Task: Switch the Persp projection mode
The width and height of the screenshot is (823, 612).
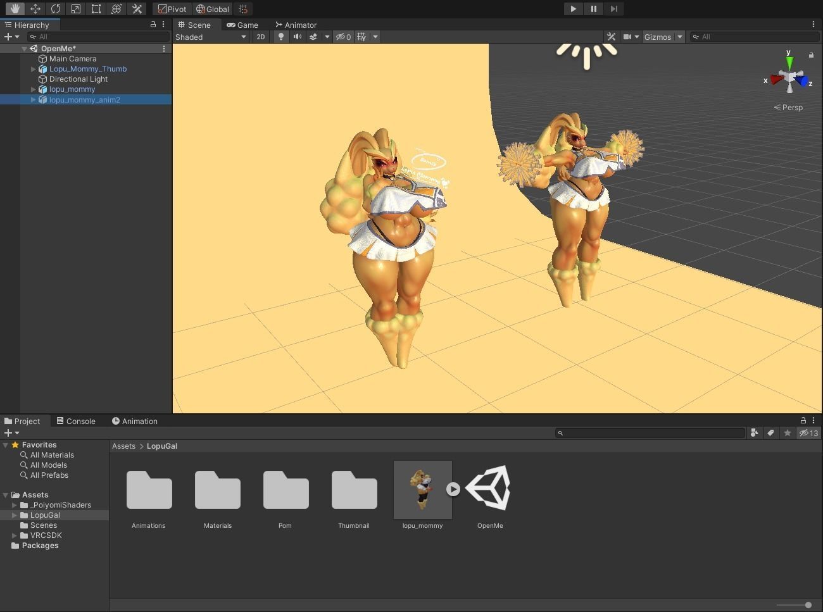Action: (x=788, y=108)
